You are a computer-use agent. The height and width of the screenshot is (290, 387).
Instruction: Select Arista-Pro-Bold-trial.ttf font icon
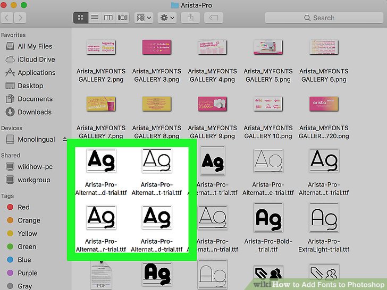click(x=268, y=218)
